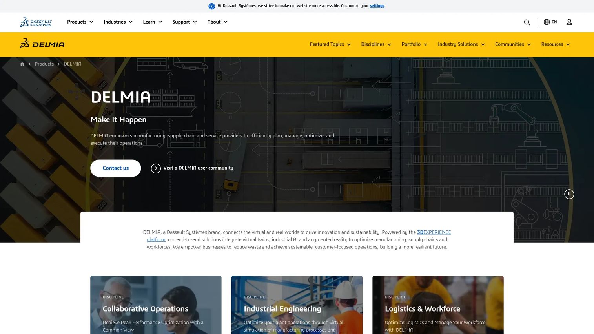Open the Industry Solutions menu
The width and height of the screenshot is (594, 334).
(x=461, y=44)
